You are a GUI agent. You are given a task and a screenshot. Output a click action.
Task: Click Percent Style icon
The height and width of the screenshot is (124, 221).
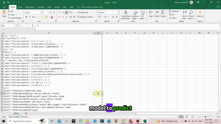(105, 17)
